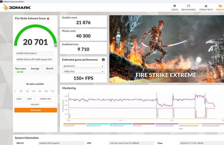Toggle the GPU Temperature blue legend
Viewport: 224px width, 145px height.
pos(121,125)
